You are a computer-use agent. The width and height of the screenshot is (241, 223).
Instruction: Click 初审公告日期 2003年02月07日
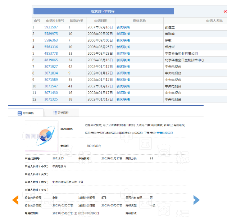tap(63, 205)
